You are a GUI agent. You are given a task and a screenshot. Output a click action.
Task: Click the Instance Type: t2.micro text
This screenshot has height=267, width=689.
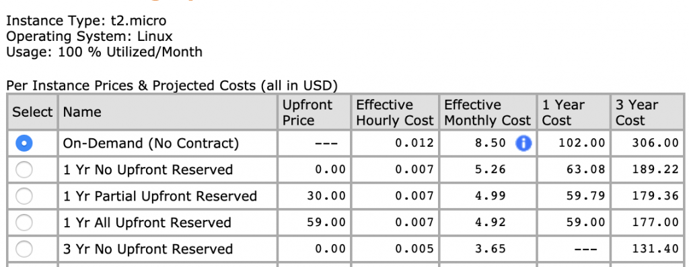pos(86,21)
